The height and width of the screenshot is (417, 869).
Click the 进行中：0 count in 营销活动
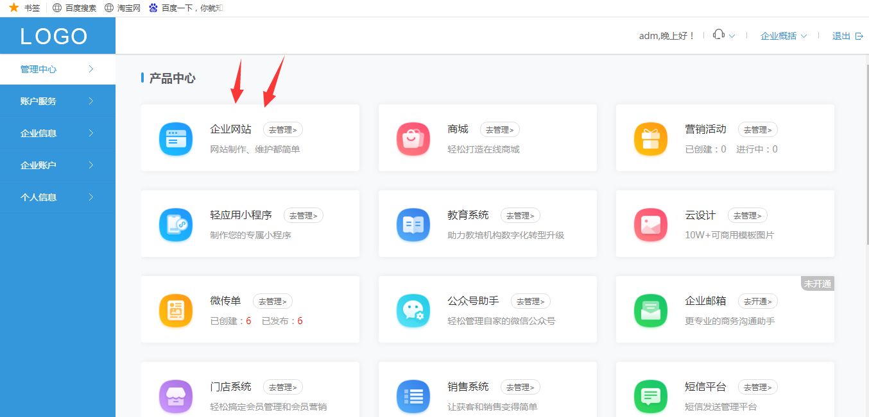click(x=757, y=149)
